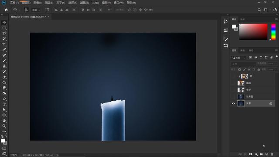Open the layer filter type dropdown
The width and height of the screenshot is (279, 157).
[239, 58]
